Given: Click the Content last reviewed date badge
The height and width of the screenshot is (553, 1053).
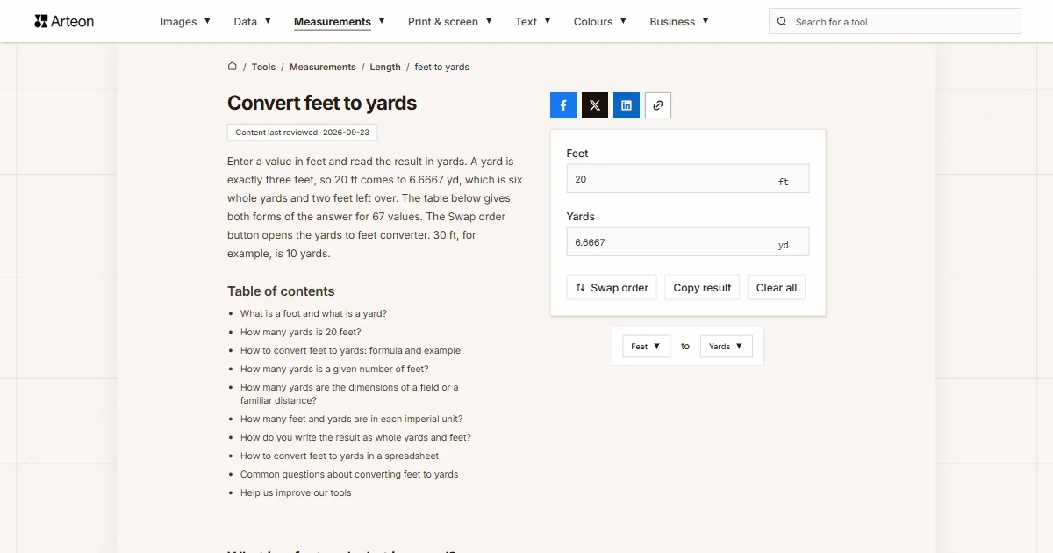Looking at the screenshot, I should 302,133.
